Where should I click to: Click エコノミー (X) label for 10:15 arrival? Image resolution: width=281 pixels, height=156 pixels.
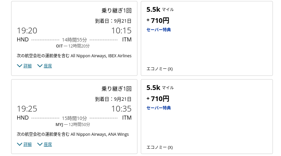(159, 69)
